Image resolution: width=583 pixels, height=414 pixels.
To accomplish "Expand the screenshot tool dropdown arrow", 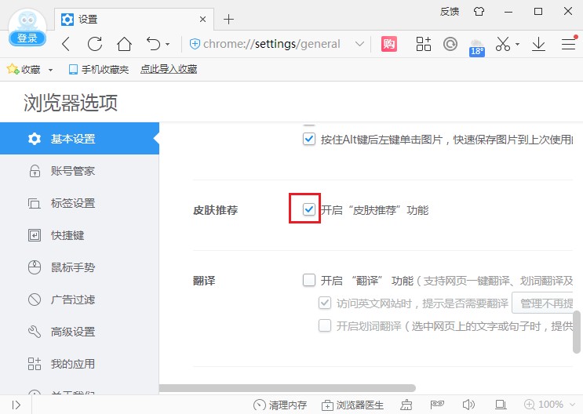I will click(517, 45).
